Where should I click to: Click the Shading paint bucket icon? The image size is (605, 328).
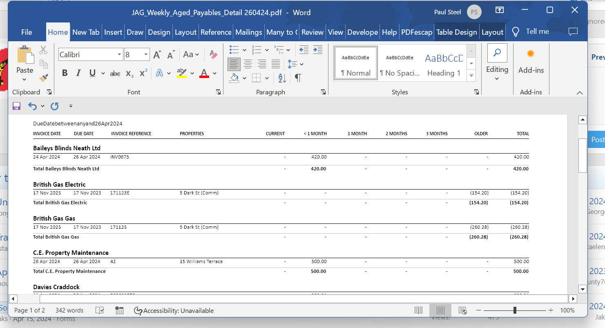click(234, 78)
